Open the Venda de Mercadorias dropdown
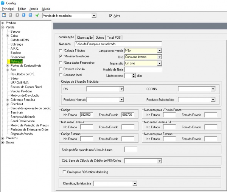227x192 pixels. pos(94,16)
